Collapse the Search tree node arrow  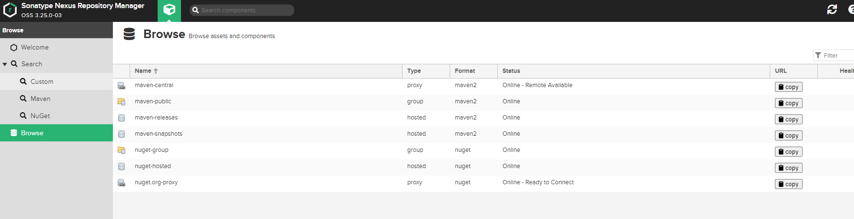(x=5, y=64)
